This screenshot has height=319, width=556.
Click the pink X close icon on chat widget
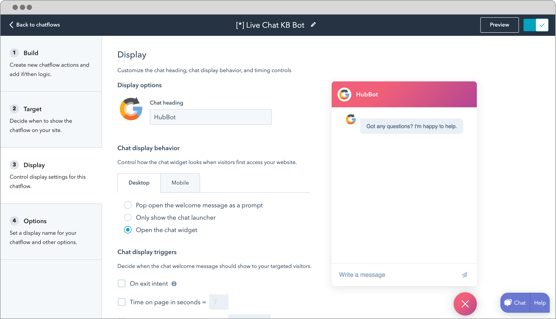point(465,304)
